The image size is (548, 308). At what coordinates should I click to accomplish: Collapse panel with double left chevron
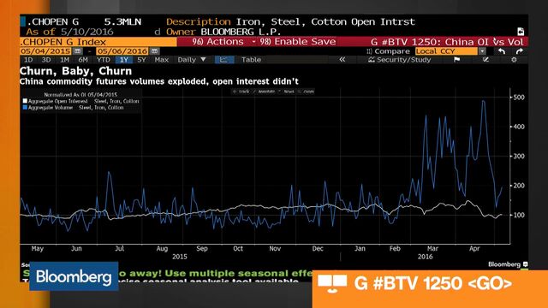click(x=342, y=60)
